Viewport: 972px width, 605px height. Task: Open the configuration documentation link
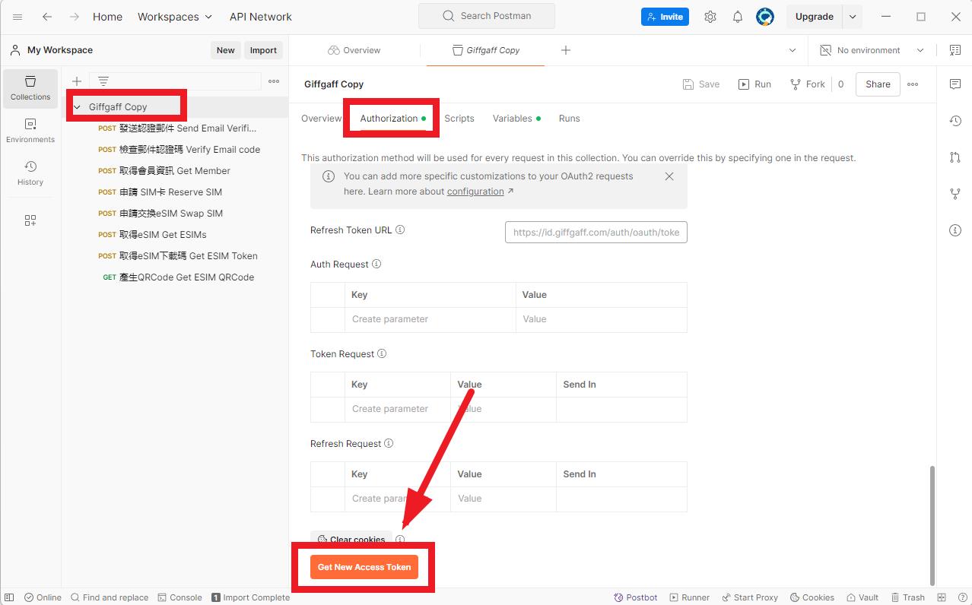[x=475, y=192]
